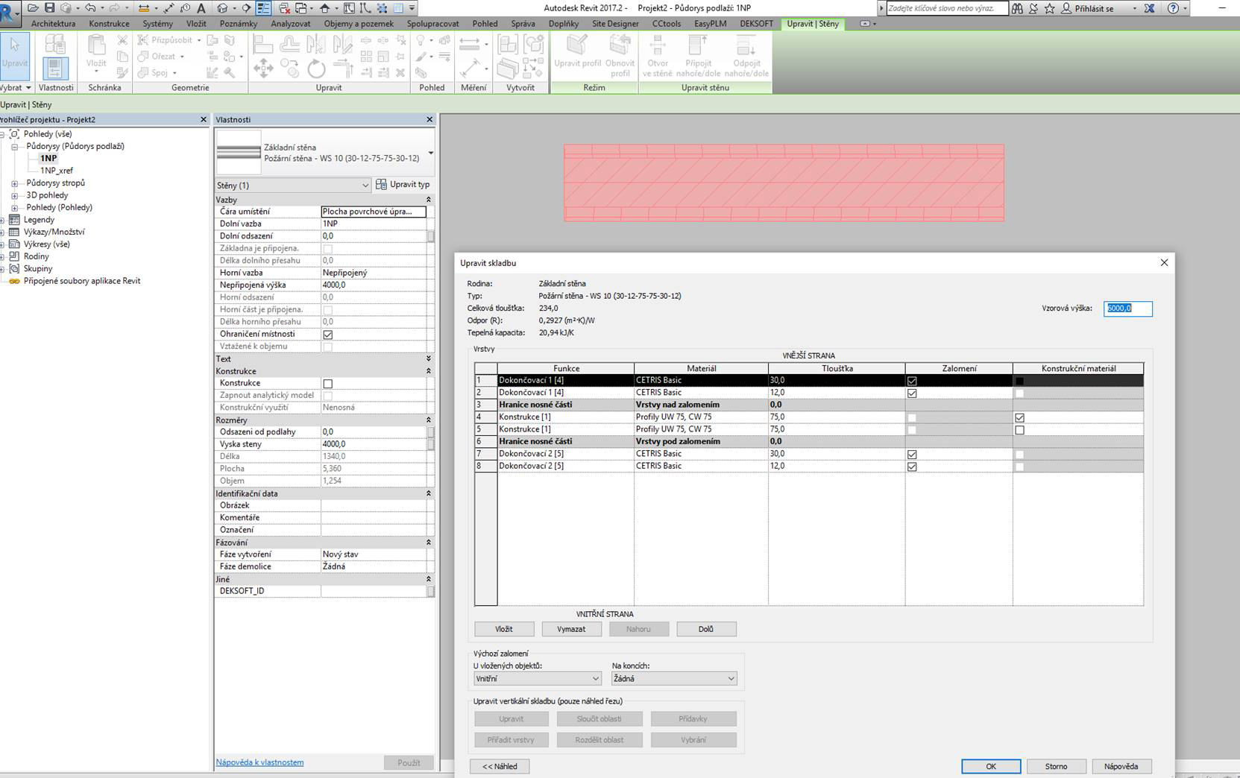This screenshot has height=778, width=1240.
Task: Click the binoculars search icon
Action: coord(1018,8)
